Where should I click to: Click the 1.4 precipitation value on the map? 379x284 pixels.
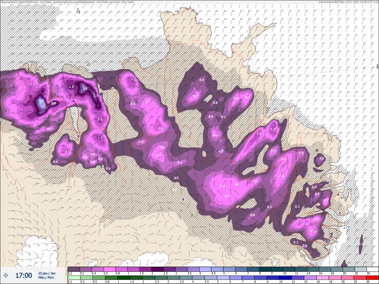[x=259, y=134]
